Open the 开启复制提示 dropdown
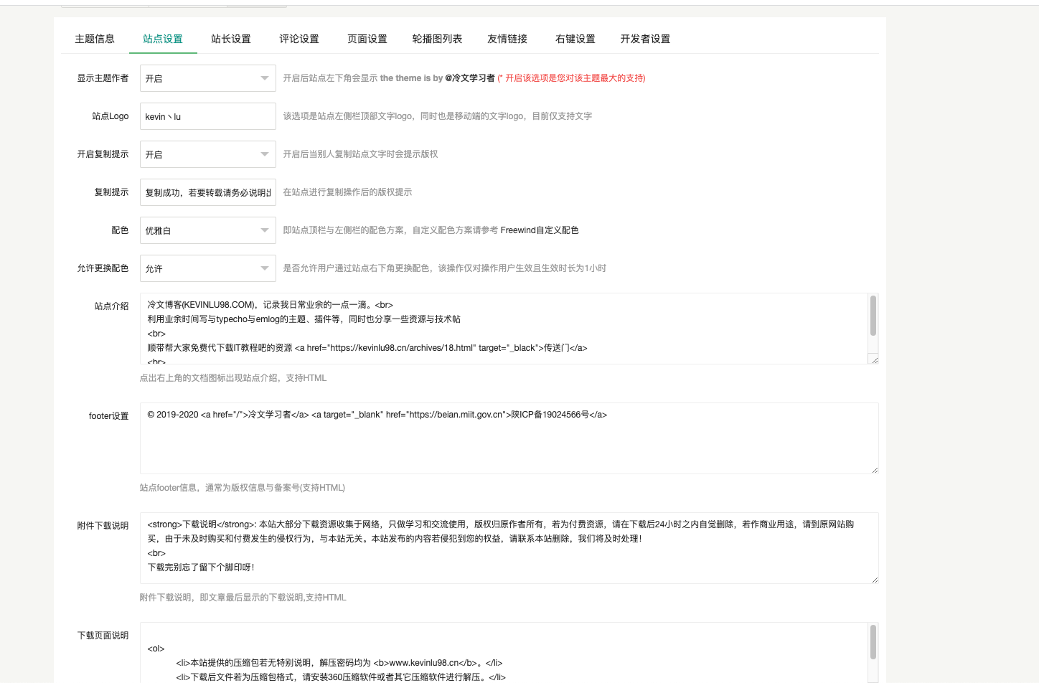 point(207,154)
